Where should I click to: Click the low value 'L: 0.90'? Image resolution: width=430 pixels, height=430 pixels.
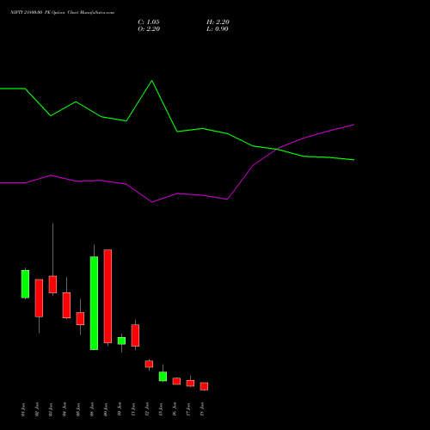click(218, 29)
